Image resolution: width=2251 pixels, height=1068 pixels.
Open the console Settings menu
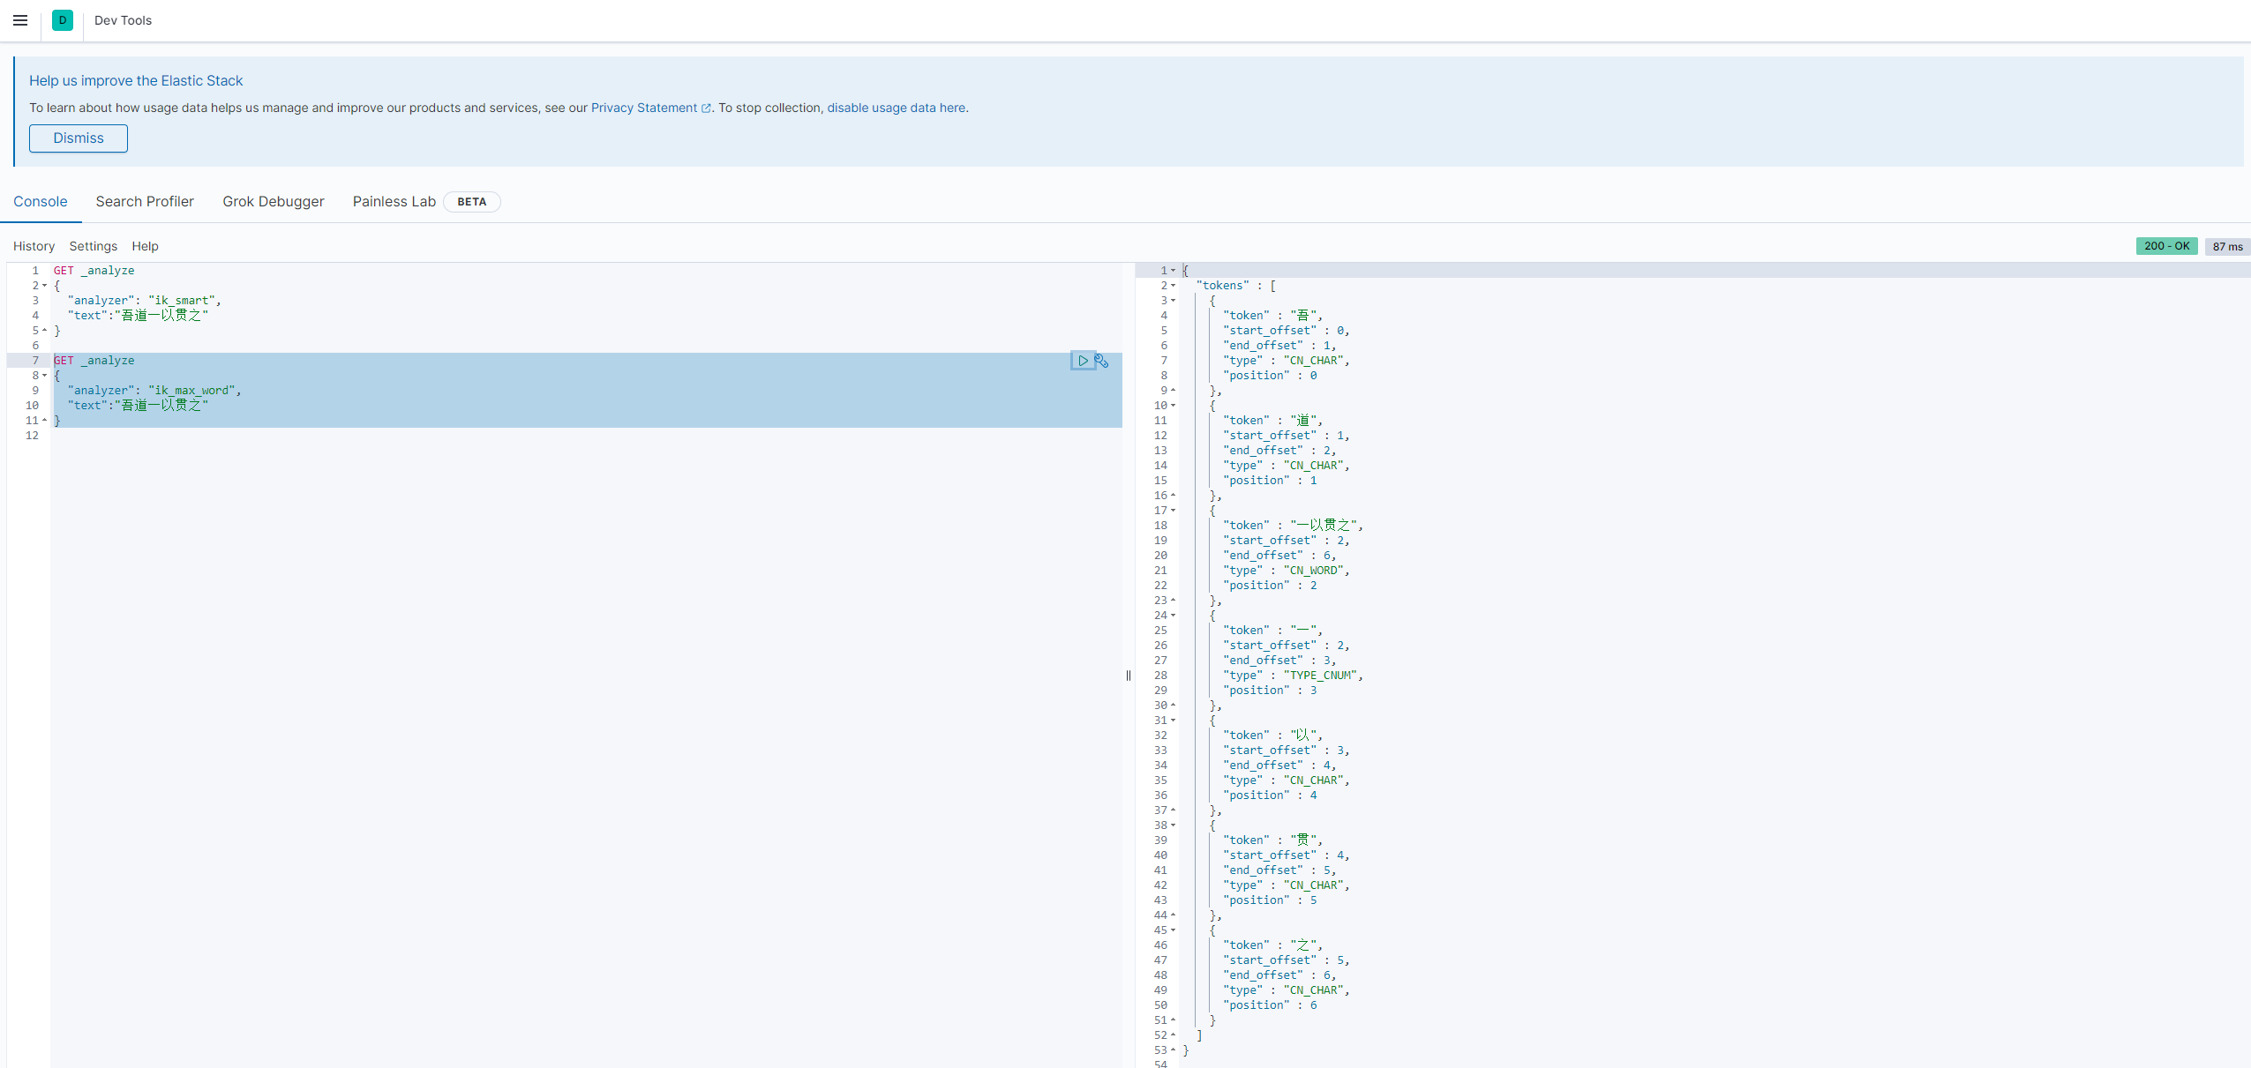[94, 247]
